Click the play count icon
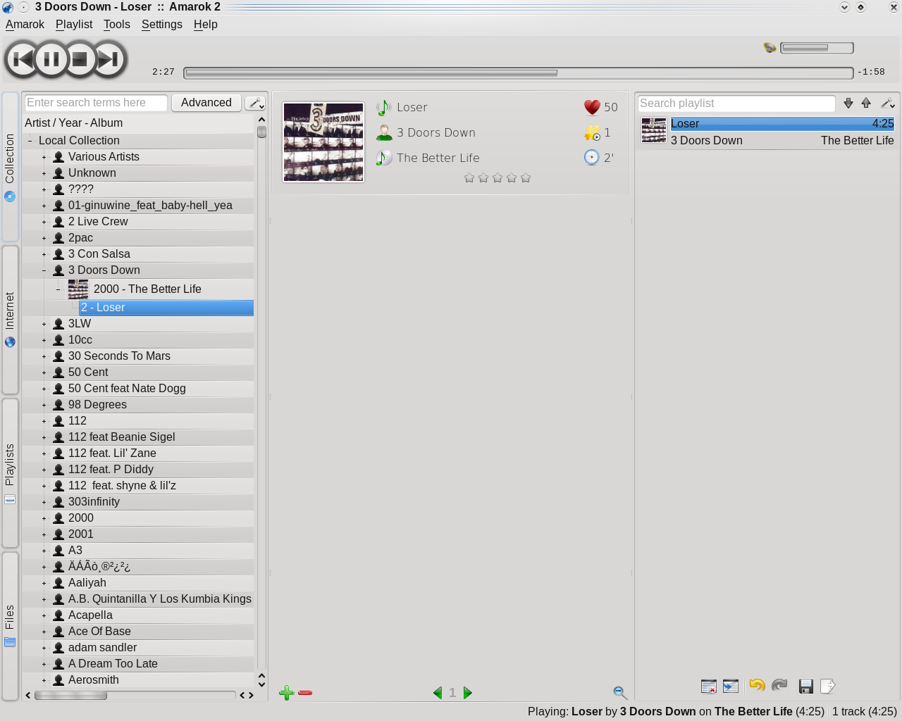 coord(592,132)
